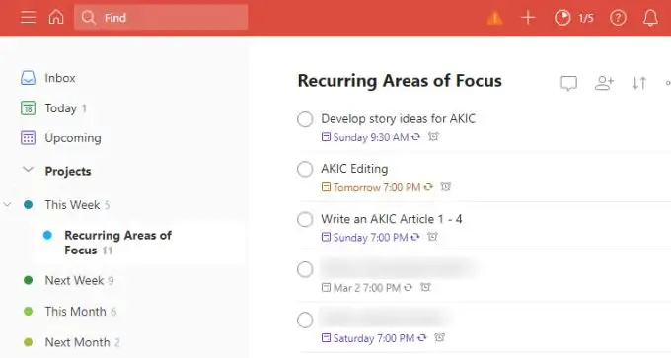
Task: Go to the home icon
Action: tap(56, 17)
